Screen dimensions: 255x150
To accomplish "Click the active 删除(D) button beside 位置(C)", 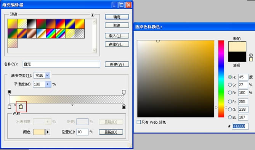I will (x=111, y=132).
